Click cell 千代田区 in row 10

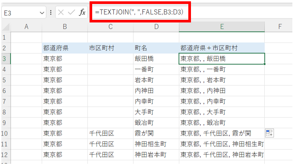point(111,133)
